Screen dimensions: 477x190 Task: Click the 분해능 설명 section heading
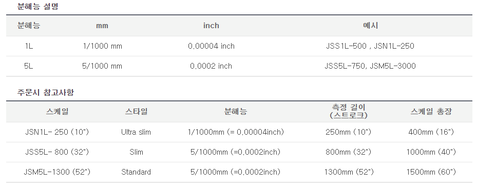tap(37, 6)
